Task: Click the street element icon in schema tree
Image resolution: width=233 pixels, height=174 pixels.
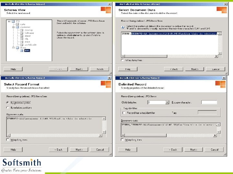Action: [22, 36]
